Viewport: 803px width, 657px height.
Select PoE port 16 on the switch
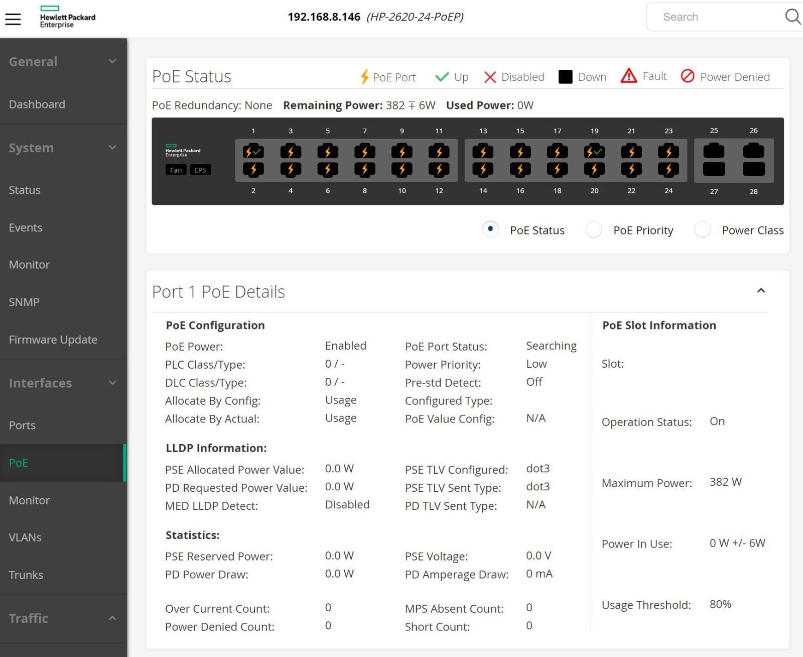pos(520,169)
